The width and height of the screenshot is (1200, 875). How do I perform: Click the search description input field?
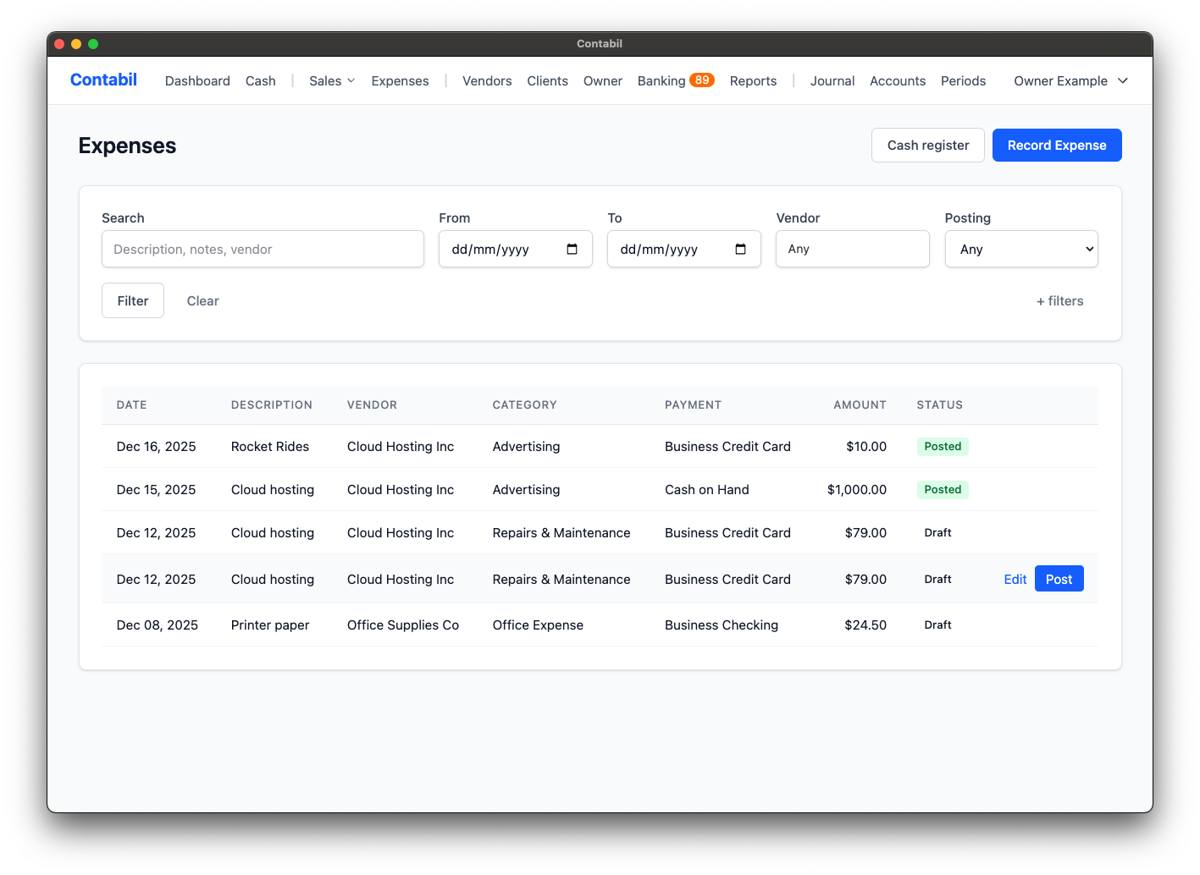pos(263,249)
